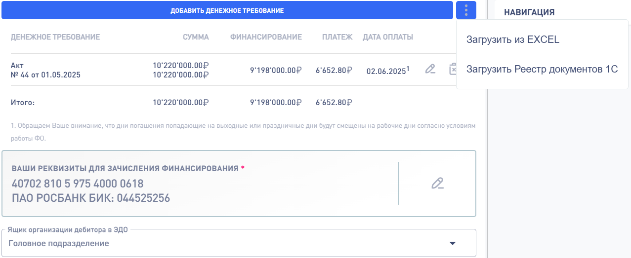Edit the Акт № 44 row via pencil icon
This screenshot has width=631, height=258.
(430, 70)
